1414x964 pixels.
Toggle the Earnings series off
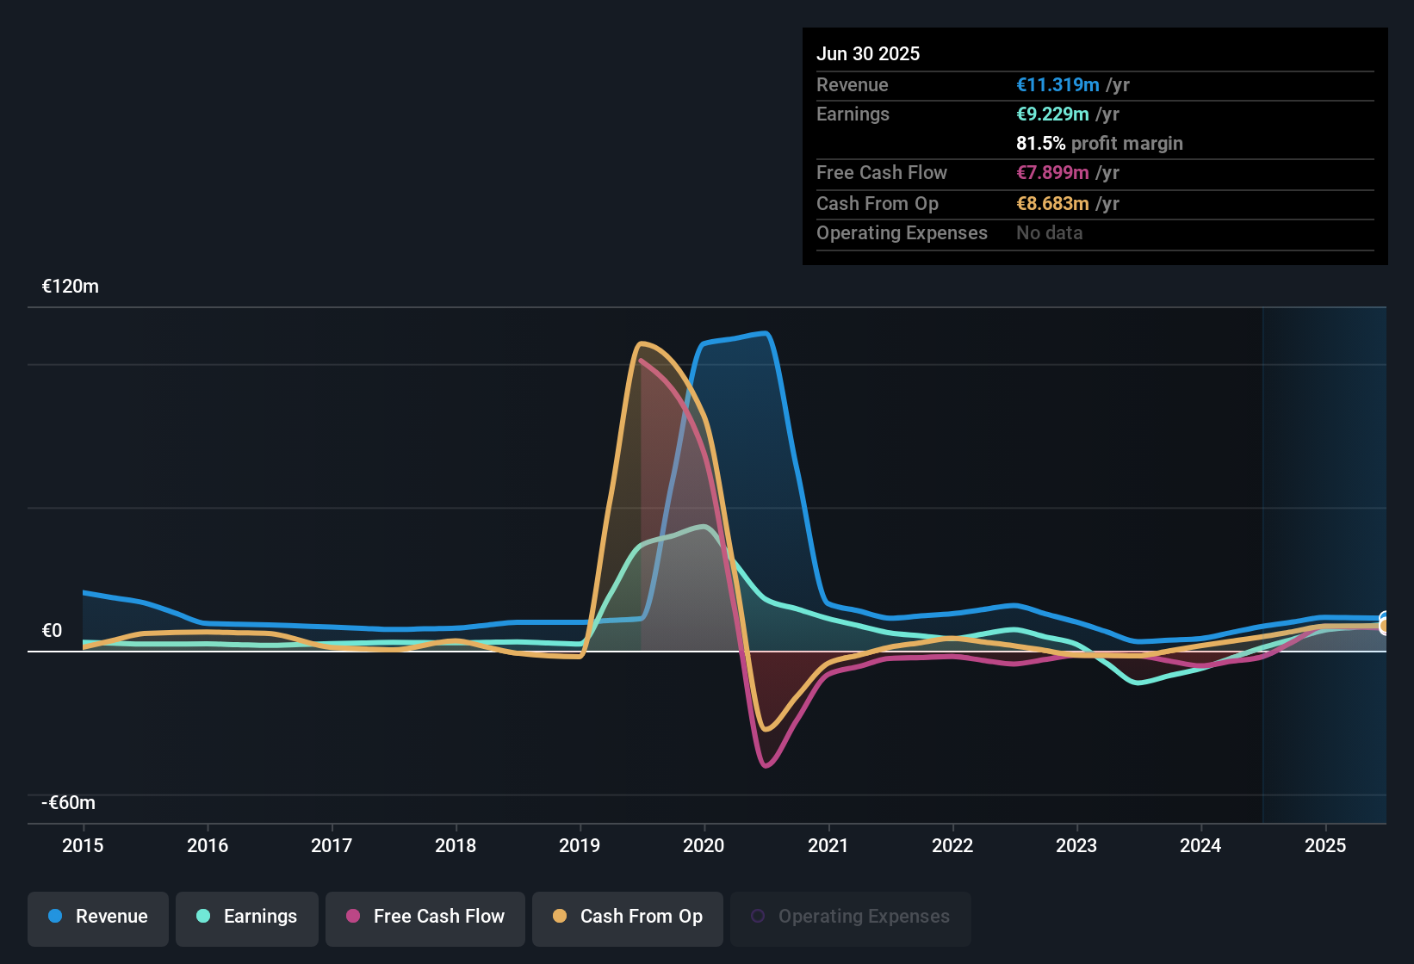pyautogui.click(x=247, y=917)
